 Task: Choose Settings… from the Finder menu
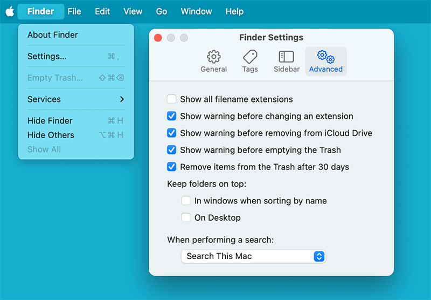pos(76,57)
